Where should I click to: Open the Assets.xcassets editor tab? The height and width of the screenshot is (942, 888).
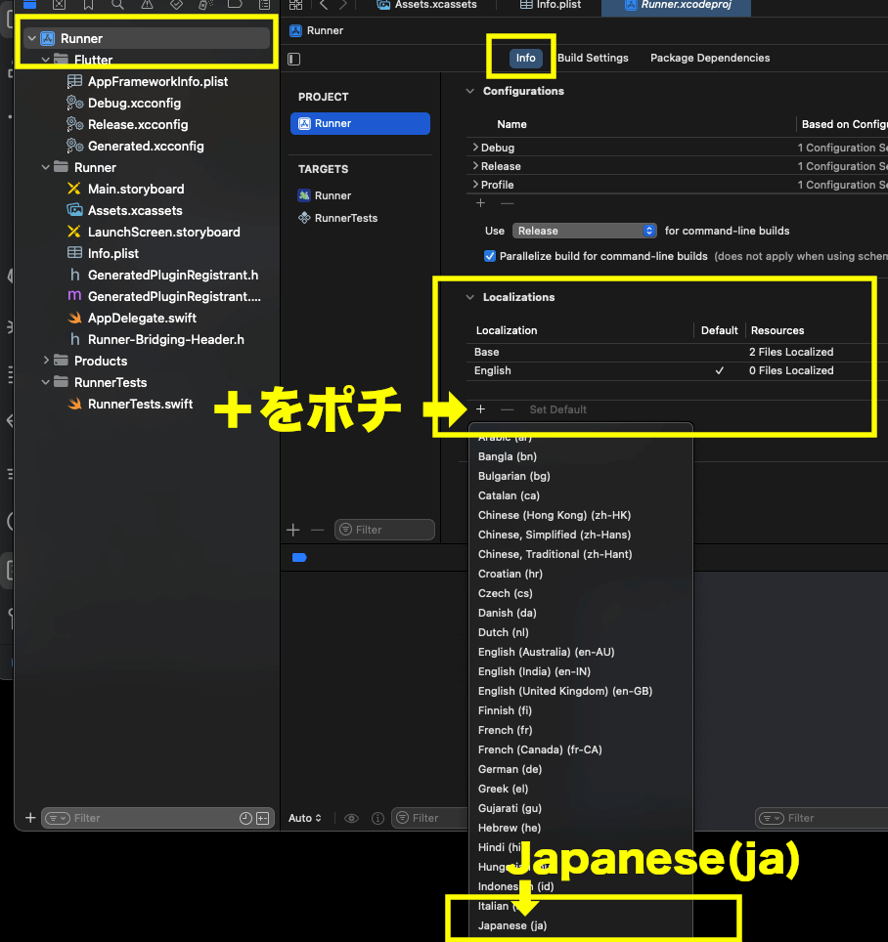[x=426, y=5]
